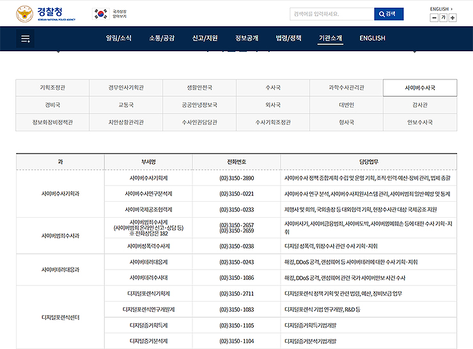The height and width of the screenshot is (349, 473).
Task: Select the 안보수사국 department tab
Action: 420,122
